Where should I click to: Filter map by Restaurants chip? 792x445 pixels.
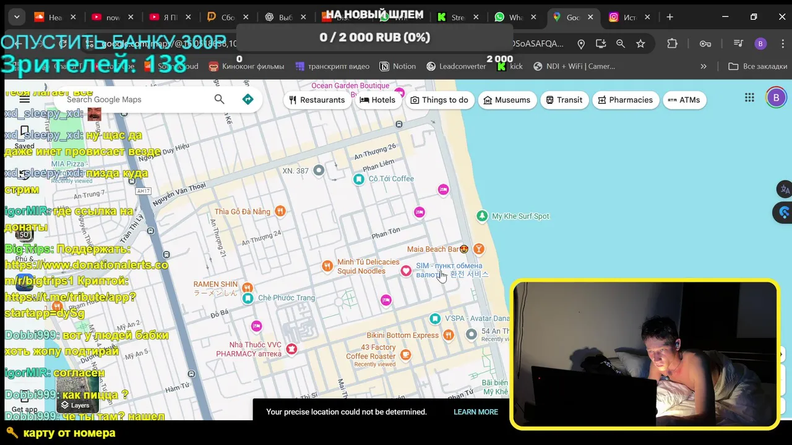click(317, 100)
